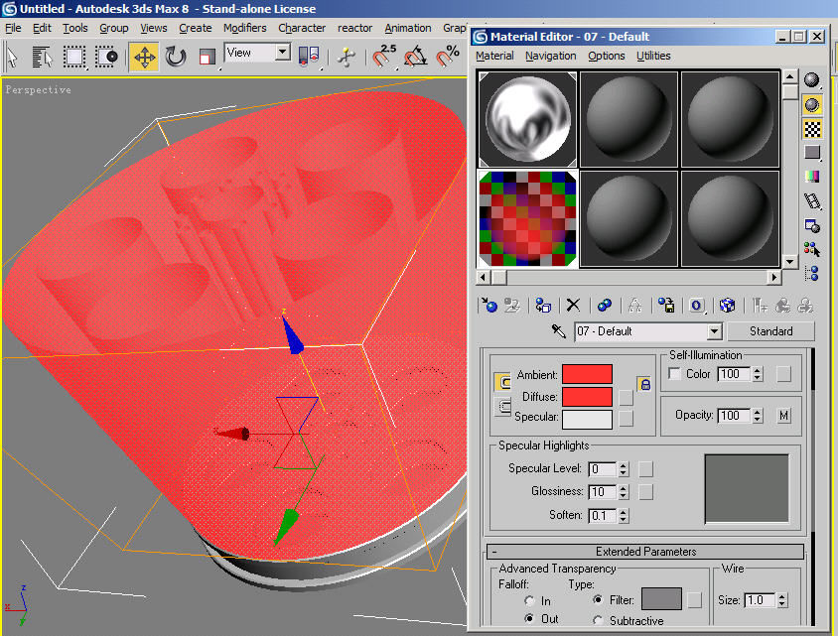Select the In falloff radio button
Viewport: 838px width, 636px height.
tap(530, 601)
